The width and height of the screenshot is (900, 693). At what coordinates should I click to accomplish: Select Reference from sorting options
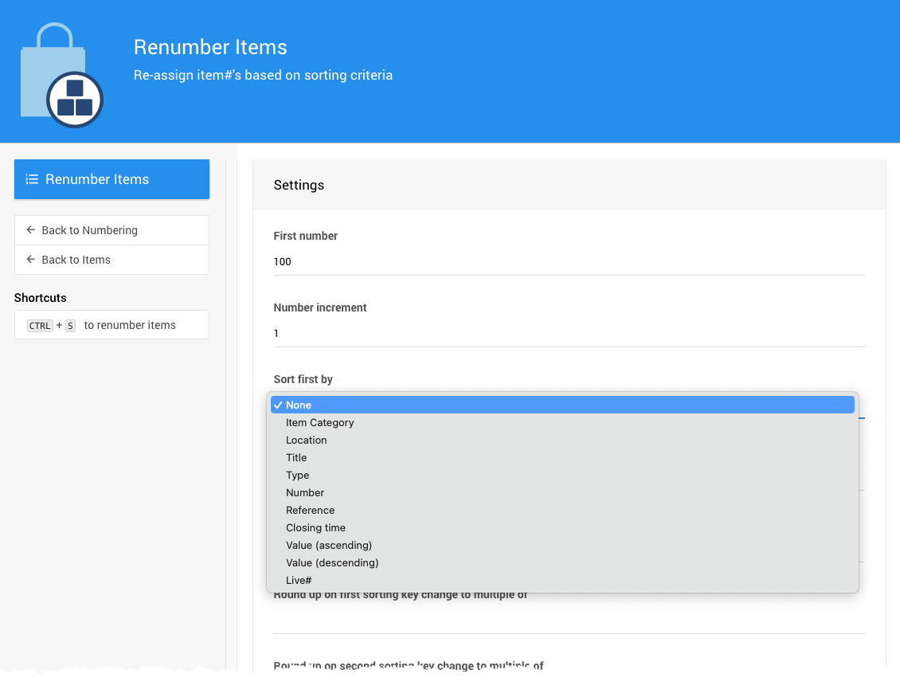(310, 511)
